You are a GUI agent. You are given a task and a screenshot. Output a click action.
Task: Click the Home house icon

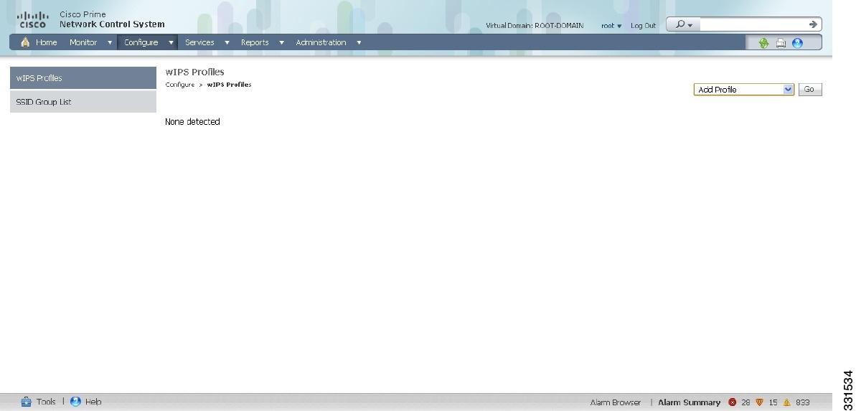coord(25,42)
